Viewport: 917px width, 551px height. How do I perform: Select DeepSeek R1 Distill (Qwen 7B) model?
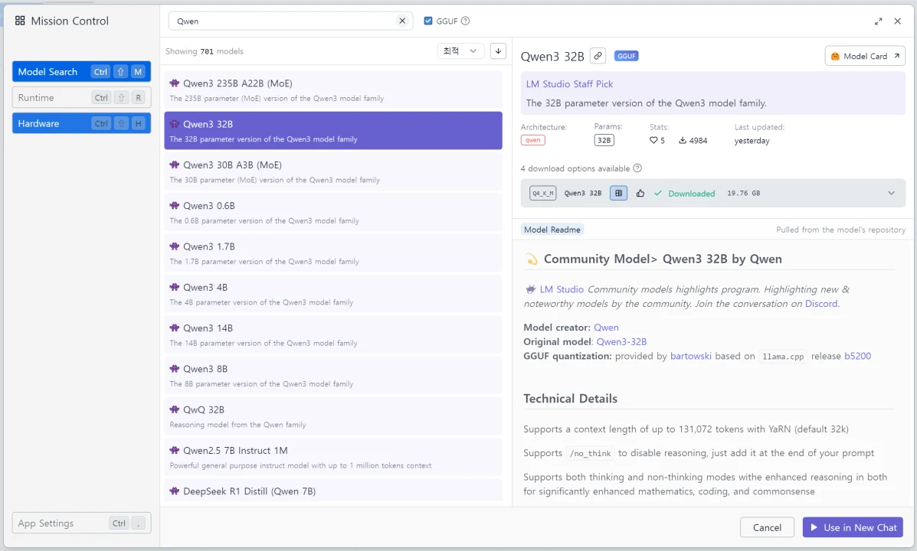(333, 491)
